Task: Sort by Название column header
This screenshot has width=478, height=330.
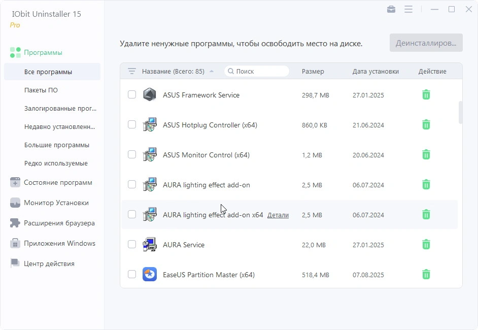Action: coord(173,72)
